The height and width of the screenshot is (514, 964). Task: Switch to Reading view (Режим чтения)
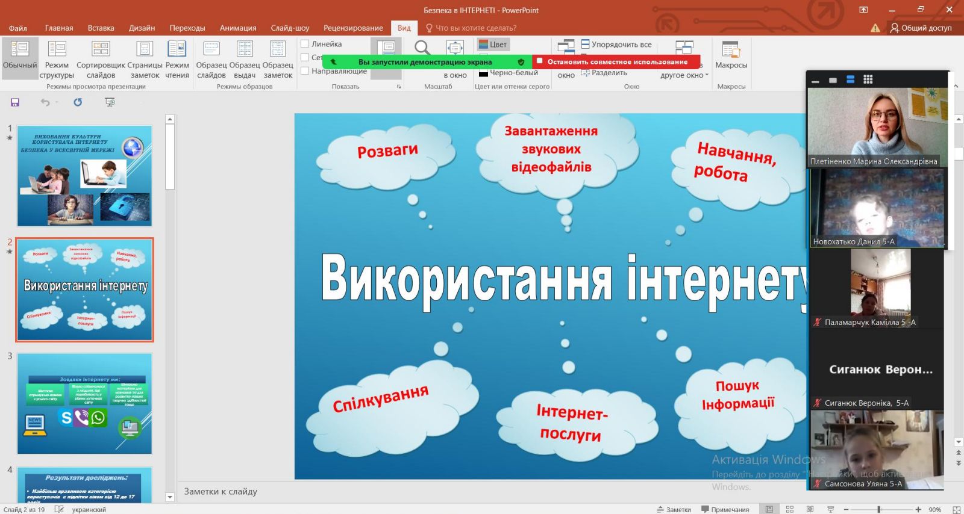[x=177, y=59]
